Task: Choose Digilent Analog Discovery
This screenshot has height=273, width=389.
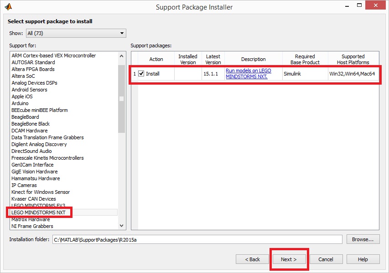Action: tap(39, 144)
